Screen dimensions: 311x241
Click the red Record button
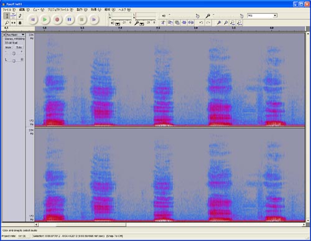[x=57, y=19]
